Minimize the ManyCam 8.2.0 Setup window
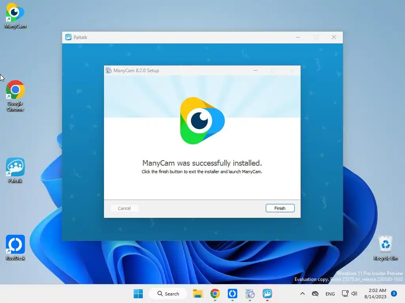 point(255,70)
